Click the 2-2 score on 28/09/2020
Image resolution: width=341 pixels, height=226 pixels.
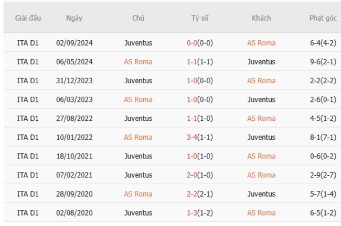click(x=192, y=194)
